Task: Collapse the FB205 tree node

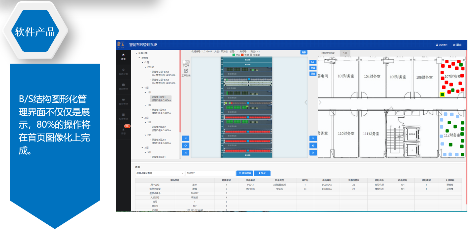Action: [145, 67]
